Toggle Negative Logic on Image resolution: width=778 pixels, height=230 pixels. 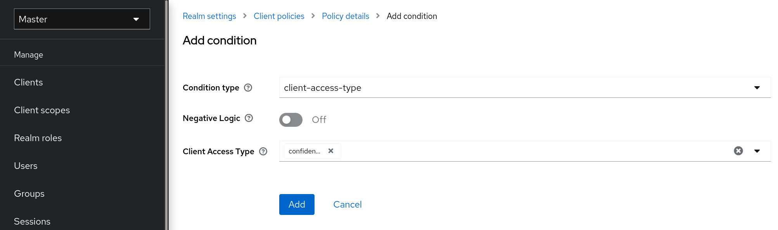point(290,120)
